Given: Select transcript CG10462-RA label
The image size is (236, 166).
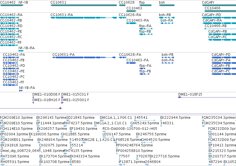Looking at the screenshot, I should tap(11, 15).
